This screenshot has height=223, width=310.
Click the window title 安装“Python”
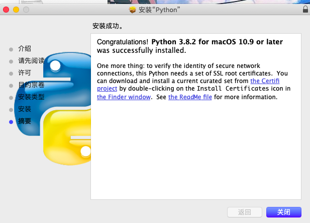point(159,10)
